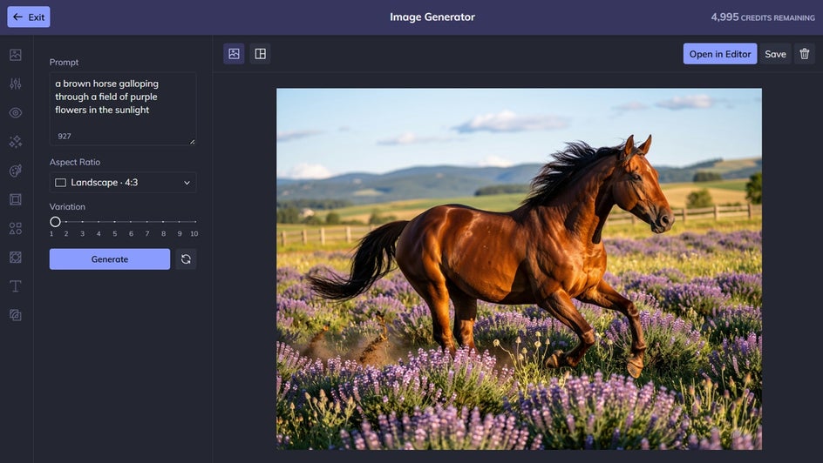The image size is (823, 463).
Task: Open the overlapping layers tool at the sidebar bottom
Action: click(x=15, y=315)
